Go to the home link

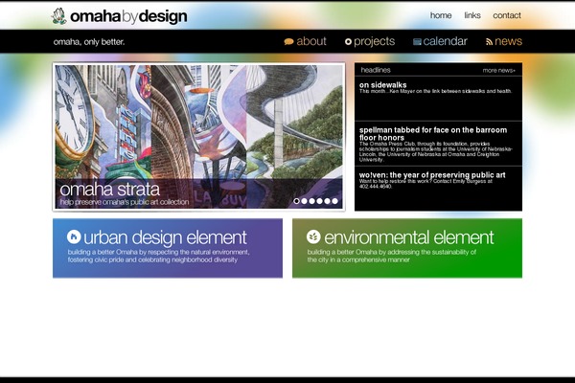[x=441, y=15]
